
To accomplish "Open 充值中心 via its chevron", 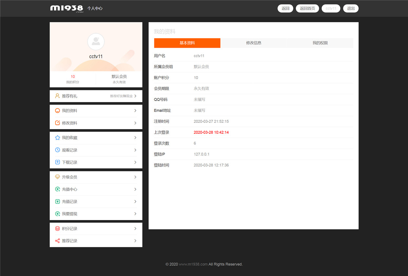I will click(135, 189).
